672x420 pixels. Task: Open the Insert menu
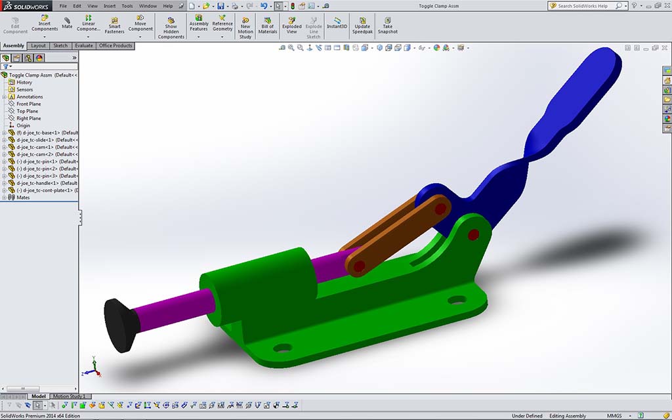pyautogui.click(x=109, y=6)
